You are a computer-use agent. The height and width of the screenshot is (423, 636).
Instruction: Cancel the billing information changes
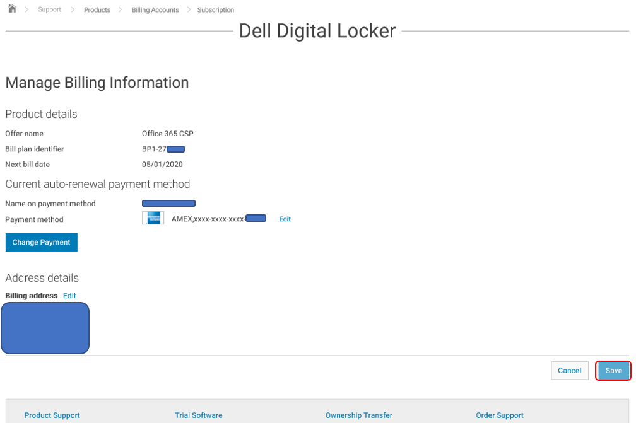point(569,370)
